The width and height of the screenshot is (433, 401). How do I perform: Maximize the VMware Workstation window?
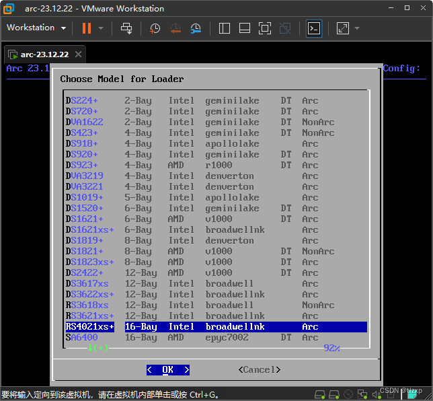tap(407, 8)
